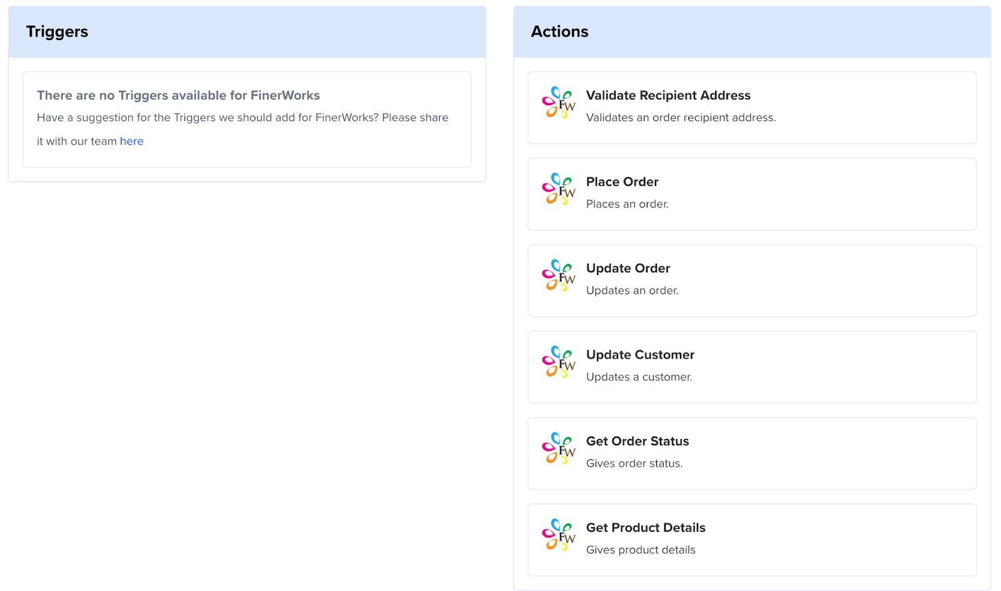
Task: Select the Get Product Details action title
Action: click(645, 528)
